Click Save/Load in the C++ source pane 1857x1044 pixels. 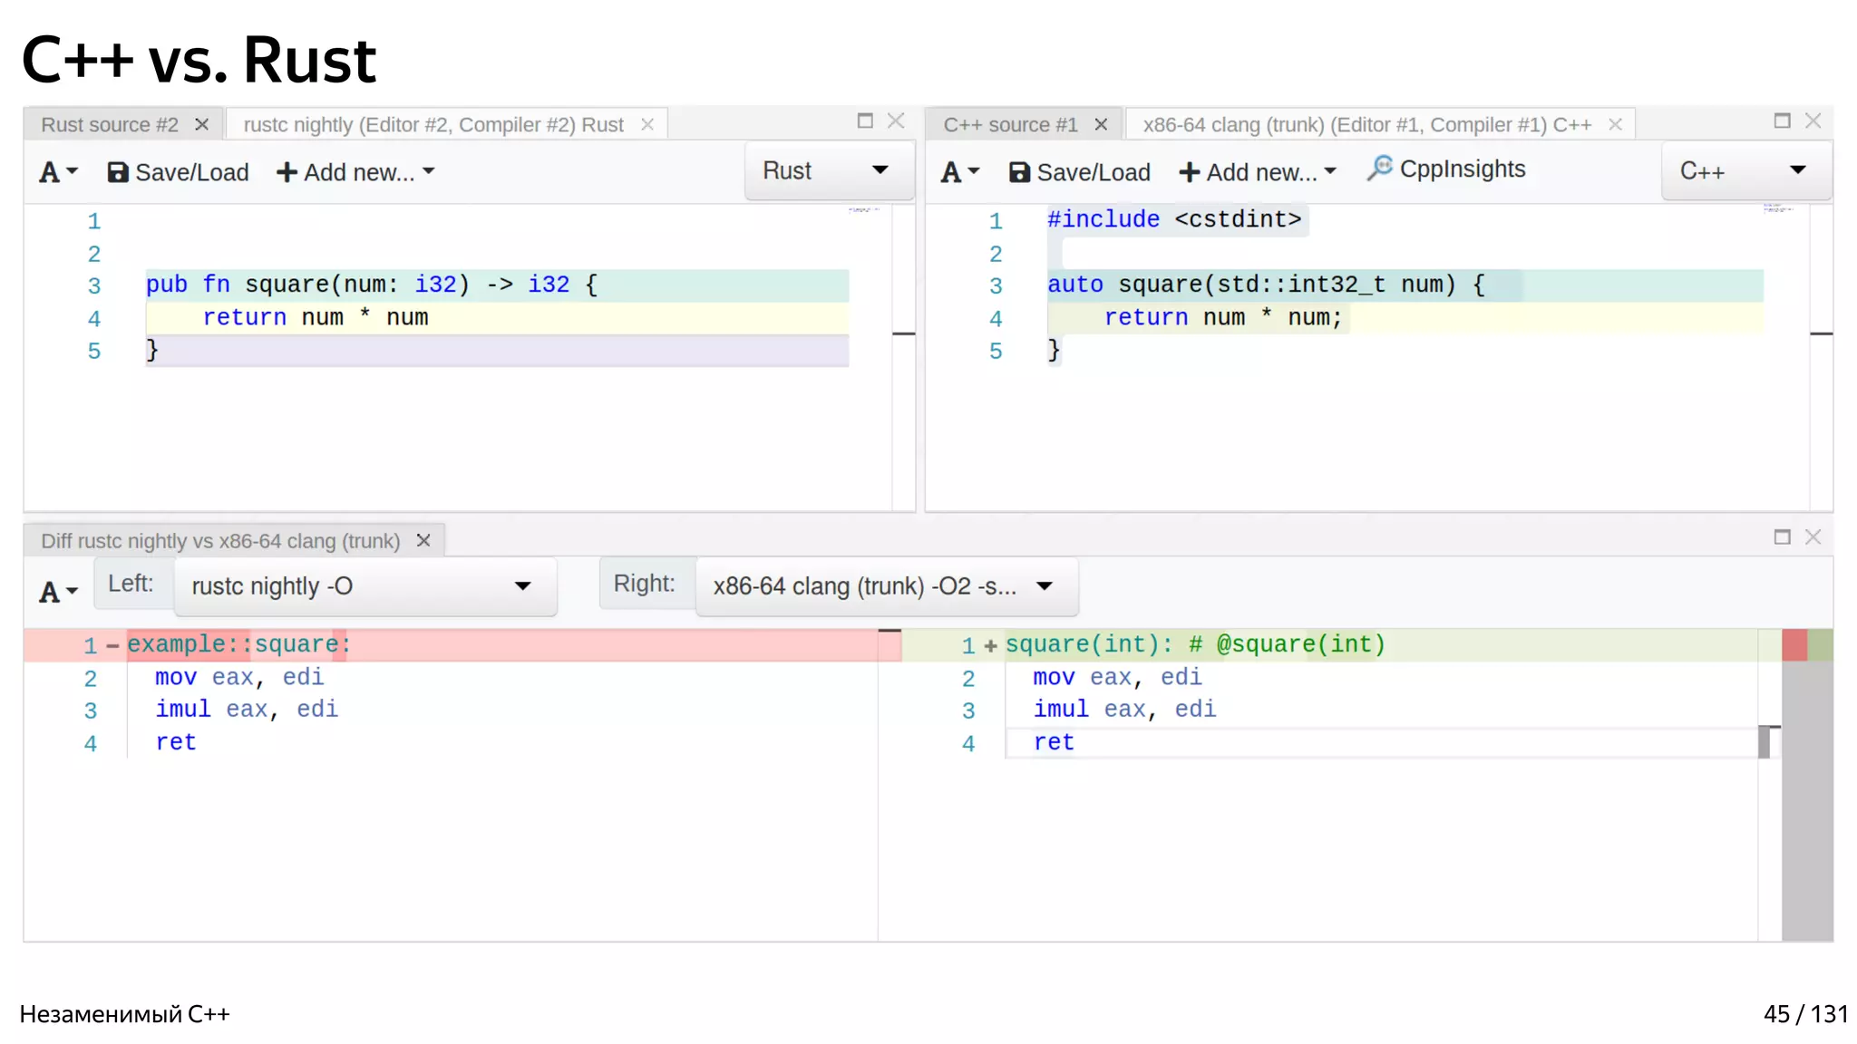(x=1080, y=172)
